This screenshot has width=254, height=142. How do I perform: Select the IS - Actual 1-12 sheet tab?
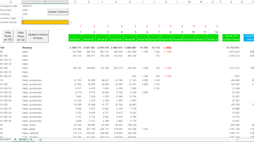point(23,139)
